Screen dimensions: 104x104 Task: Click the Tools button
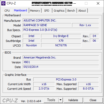[x=51, y=100]
